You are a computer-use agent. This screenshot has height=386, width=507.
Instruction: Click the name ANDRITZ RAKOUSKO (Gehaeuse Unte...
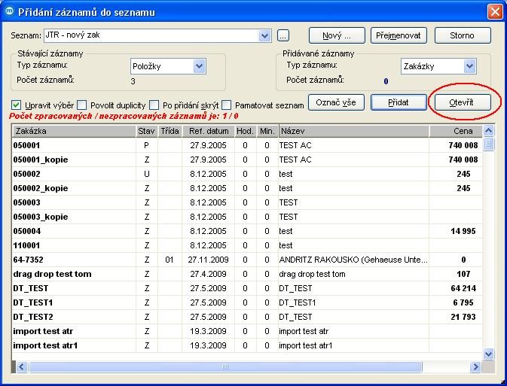[x=353, y=260]
